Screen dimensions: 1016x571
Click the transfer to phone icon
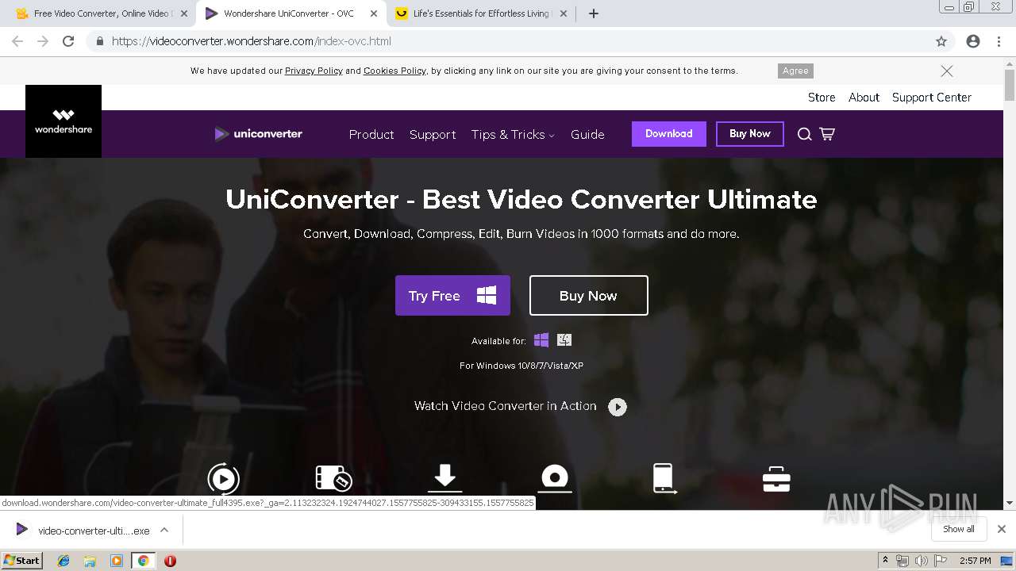coord(664,478)
